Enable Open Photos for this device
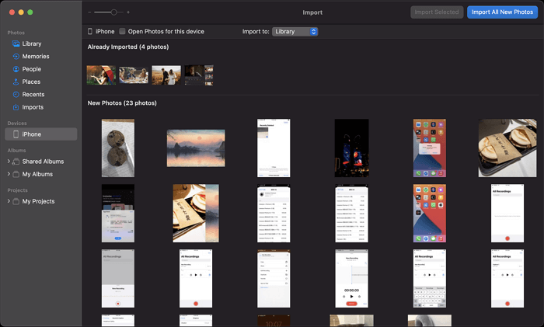The image size is (544, 327). pos(123,32)
